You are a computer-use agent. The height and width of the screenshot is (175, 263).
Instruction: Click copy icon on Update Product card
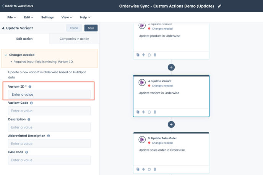tap(149, 55)
